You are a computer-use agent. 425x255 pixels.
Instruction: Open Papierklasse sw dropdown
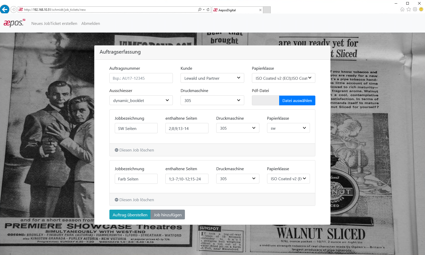click(x=288, y=128)
